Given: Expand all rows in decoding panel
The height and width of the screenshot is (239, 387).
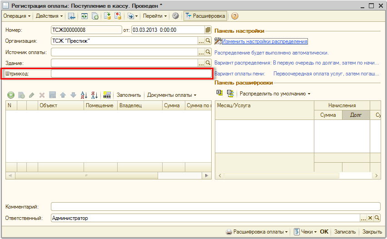Looking at the screenshot, I should [219, 93].
